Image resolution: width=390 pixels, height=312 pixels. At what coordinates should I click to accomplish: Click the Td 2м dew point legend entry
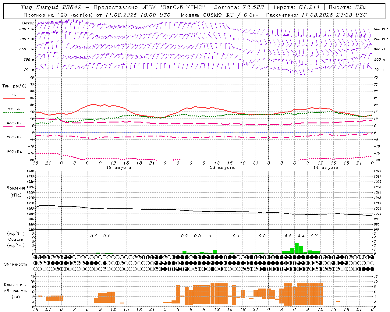pyautogui.click(x=14, y=109)
